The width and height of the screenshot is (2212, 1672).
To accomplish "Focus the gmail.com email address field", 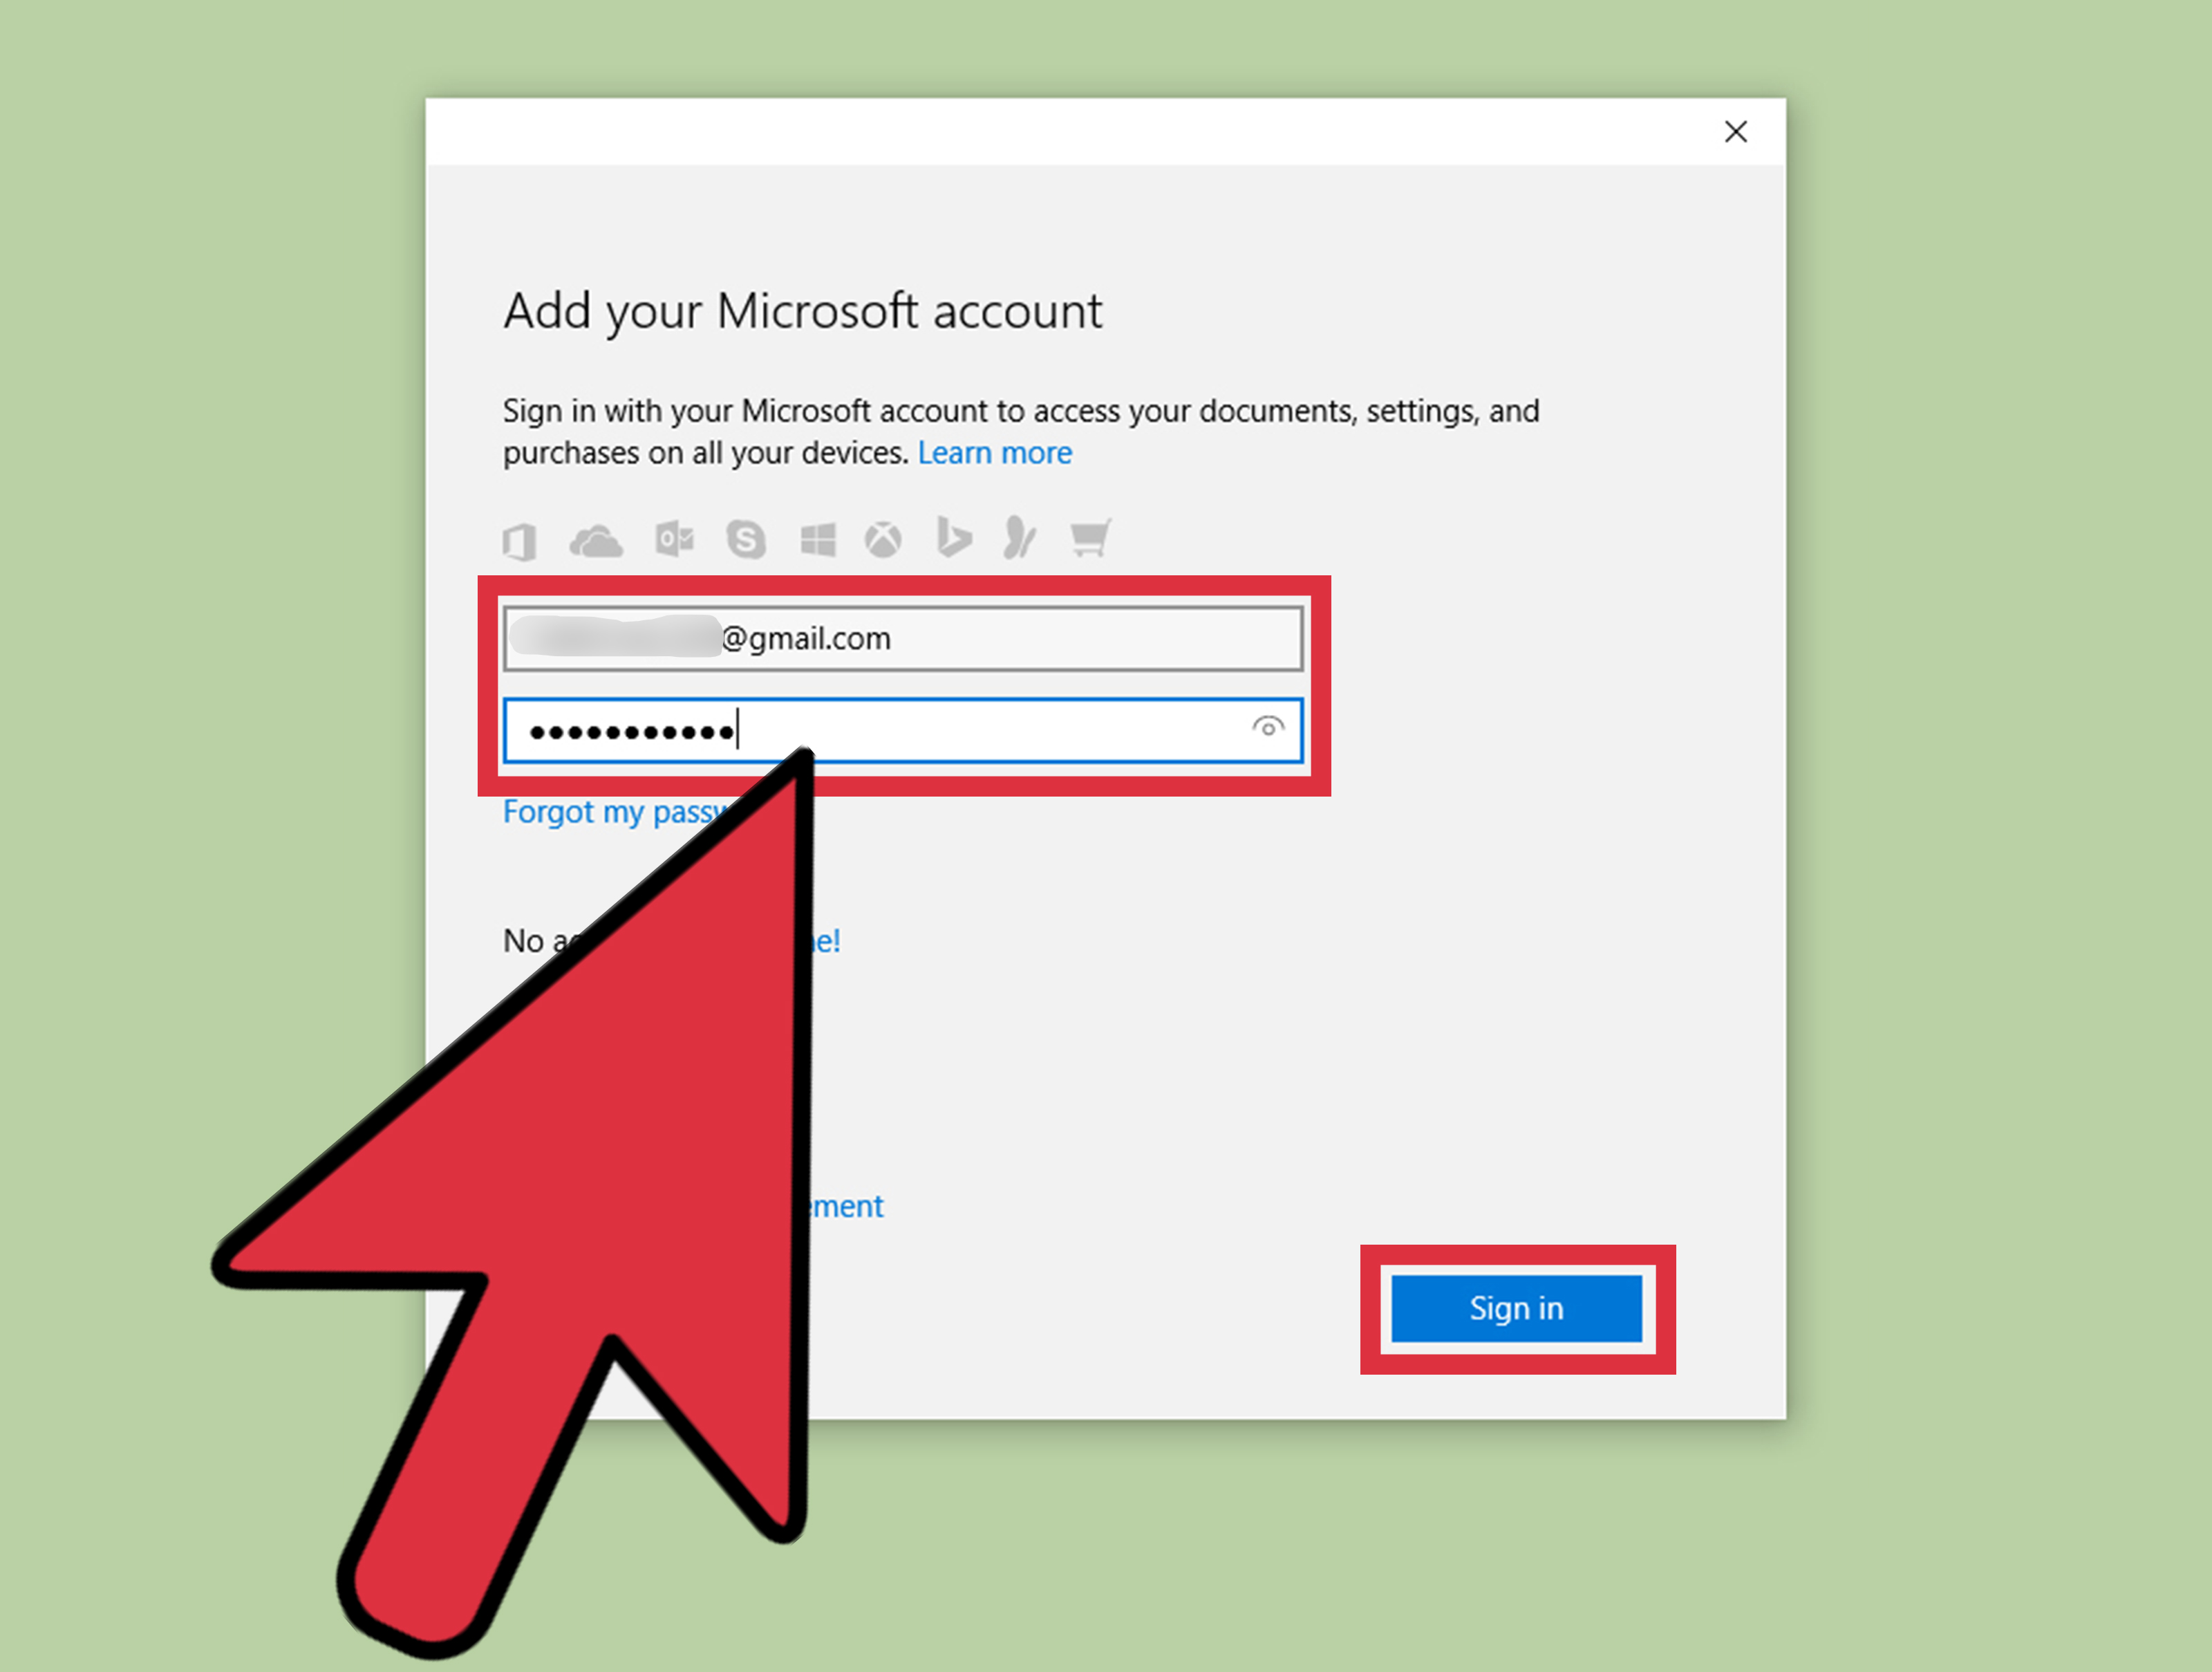I will [903, 638].
